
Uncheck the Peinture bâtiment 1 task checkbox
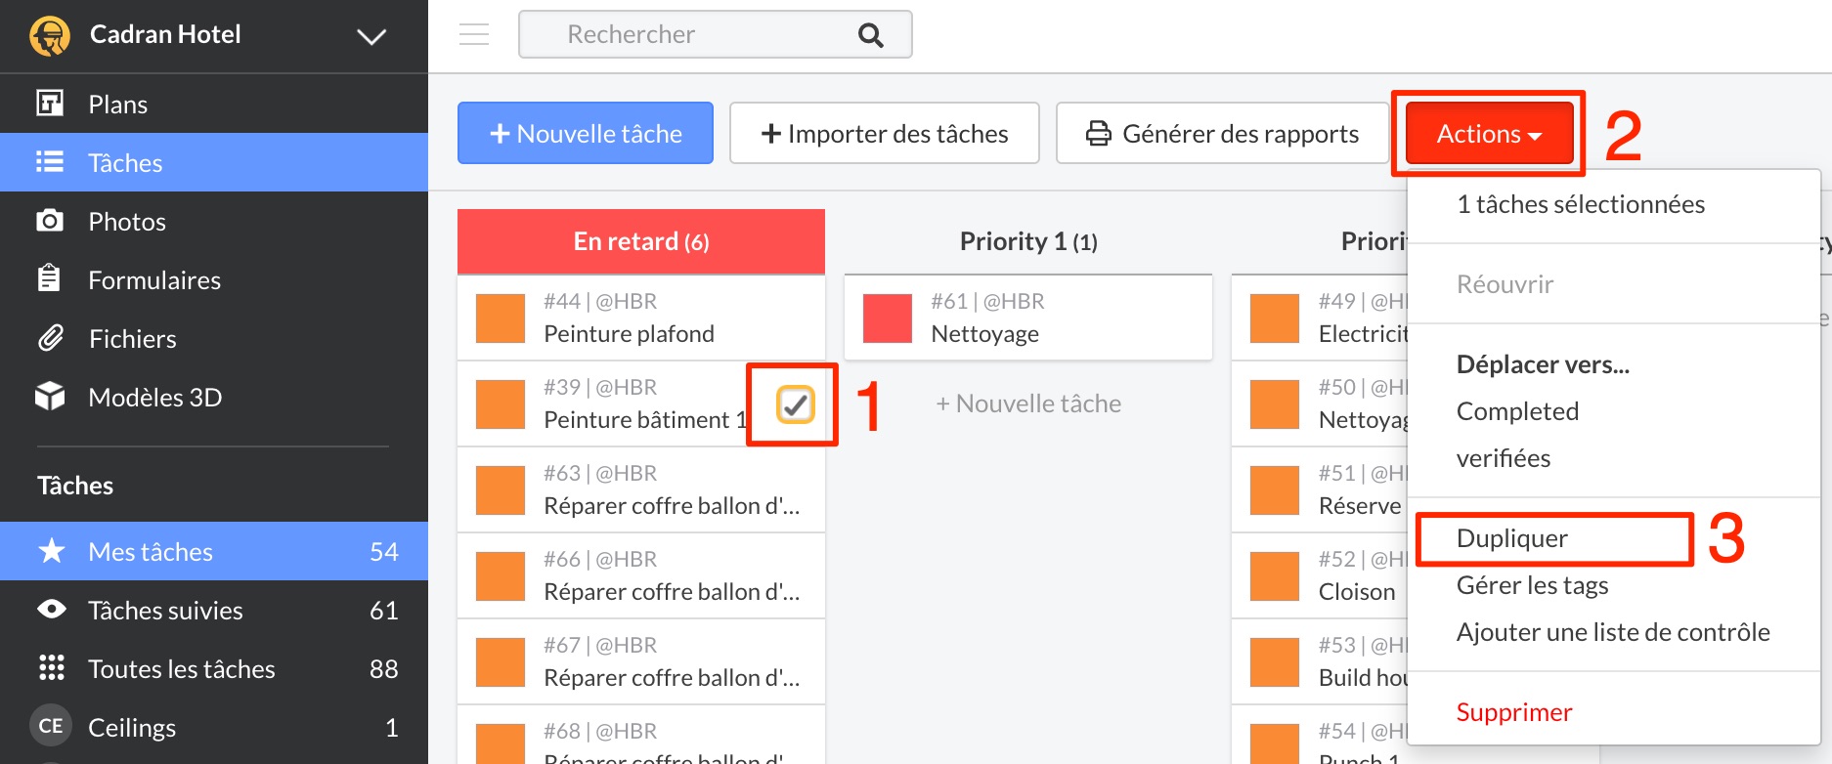tap(795, 403)
